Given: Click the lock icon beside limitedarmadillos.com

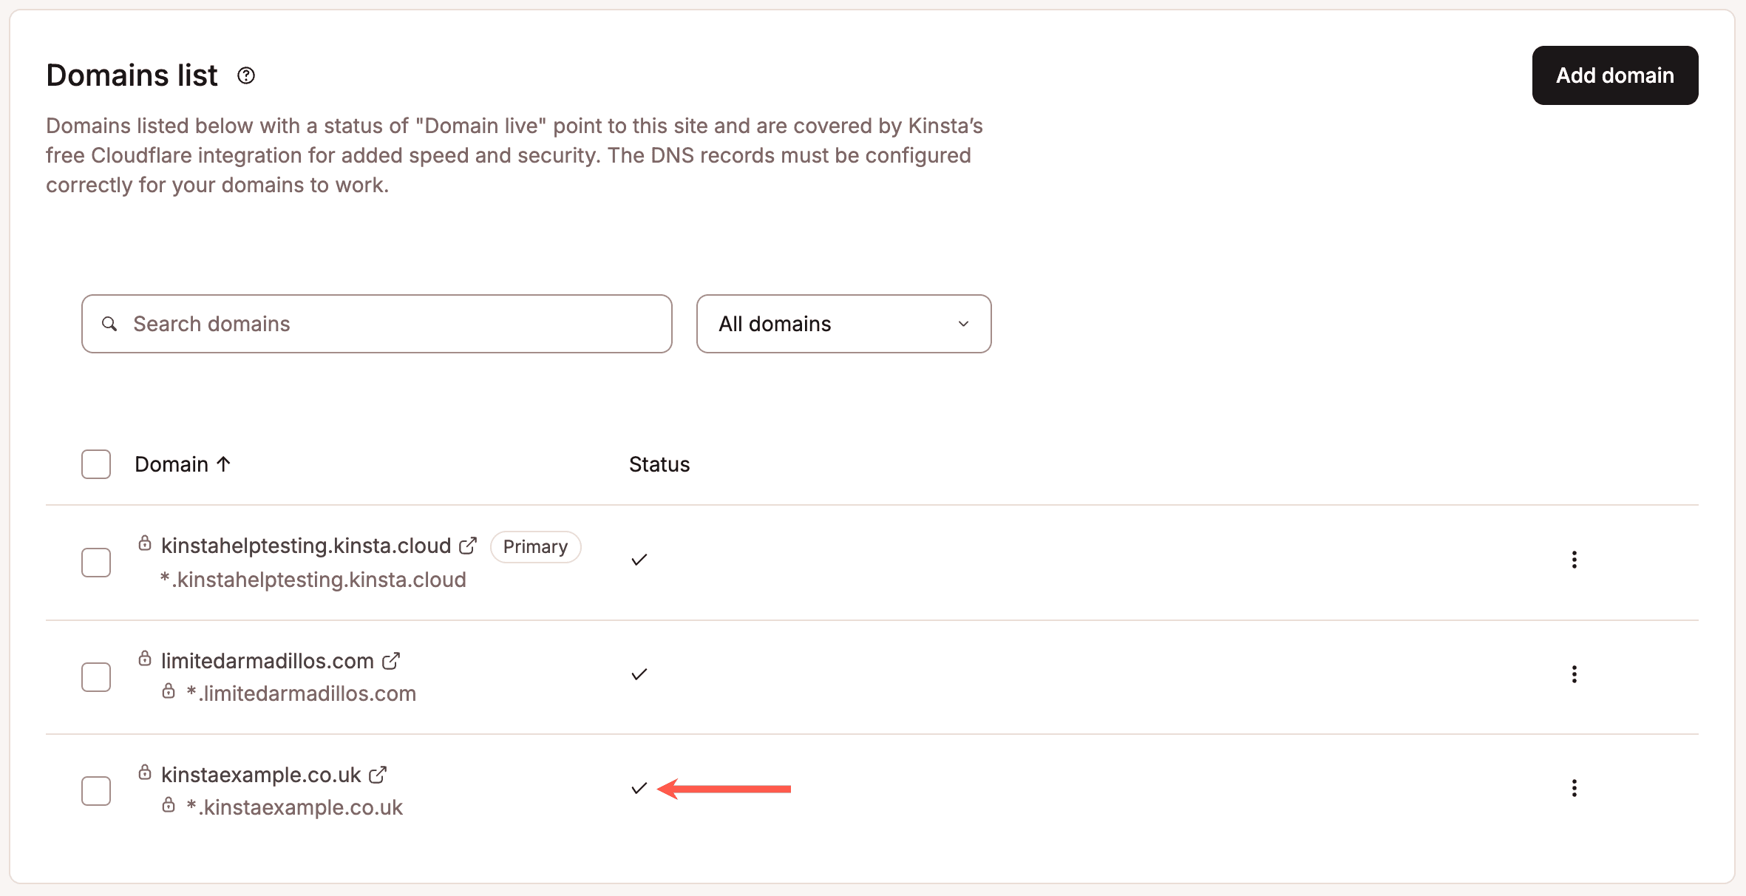Looking at the screenshot, I should click(144, 659).
